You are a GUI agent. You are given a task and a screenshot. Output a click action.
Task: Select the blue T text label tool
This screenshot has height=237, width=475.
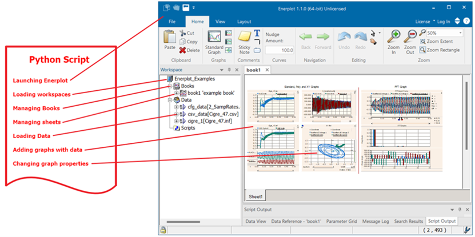[257, 33]
